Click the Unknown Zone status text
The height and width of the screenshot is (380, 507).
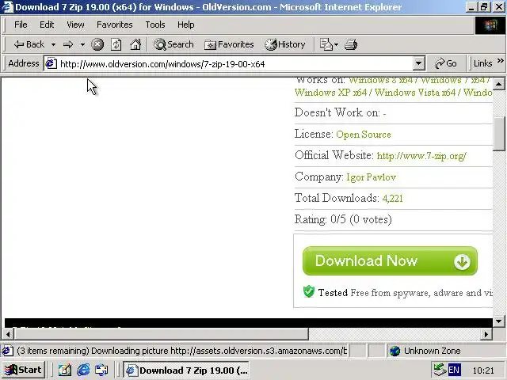click(432, 351)
